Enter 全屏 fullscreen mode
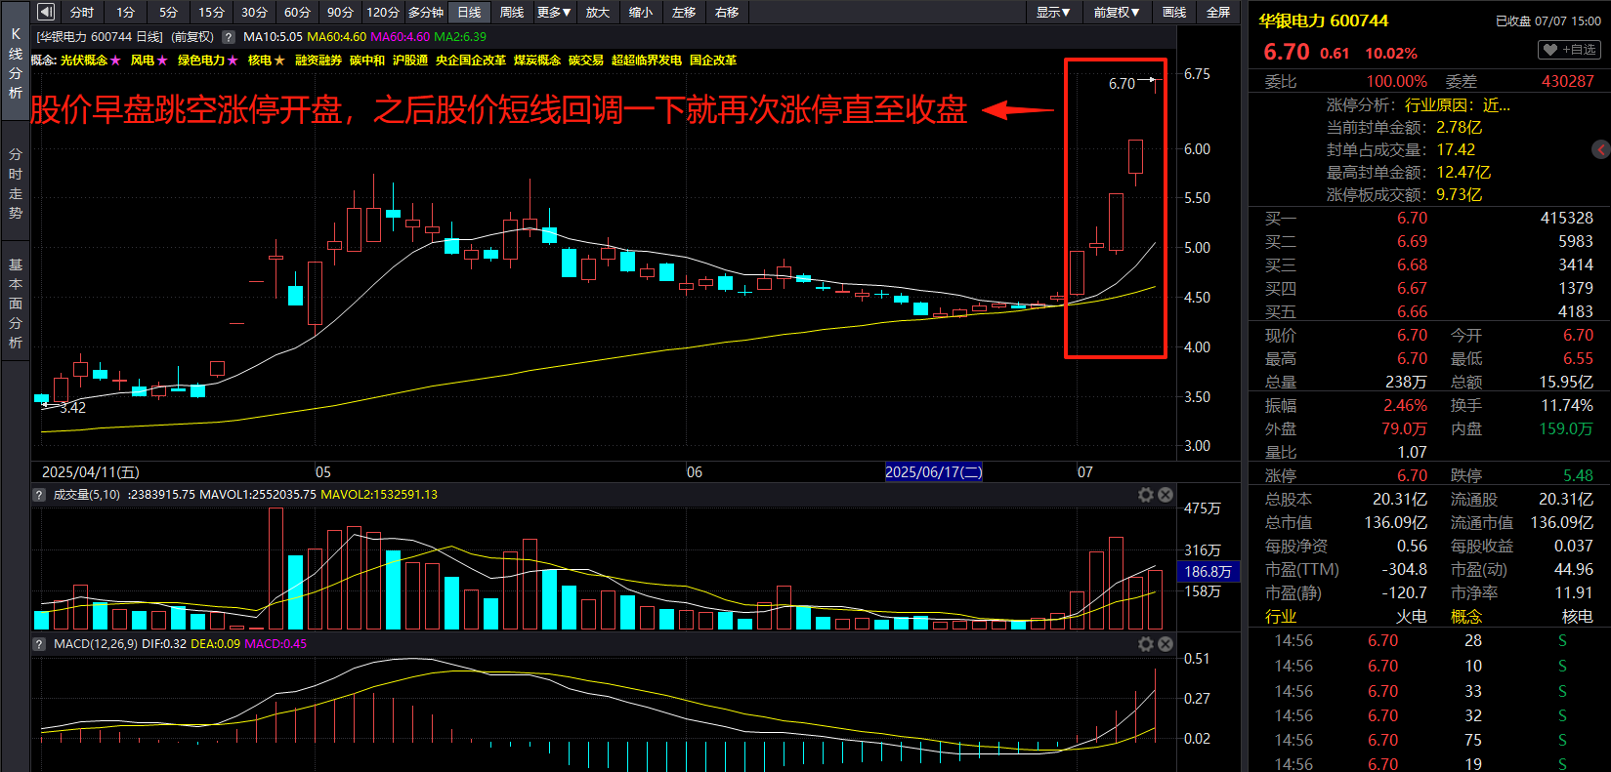The width and height of the screenshot is (1611, 772). (x=1218, y=12)
